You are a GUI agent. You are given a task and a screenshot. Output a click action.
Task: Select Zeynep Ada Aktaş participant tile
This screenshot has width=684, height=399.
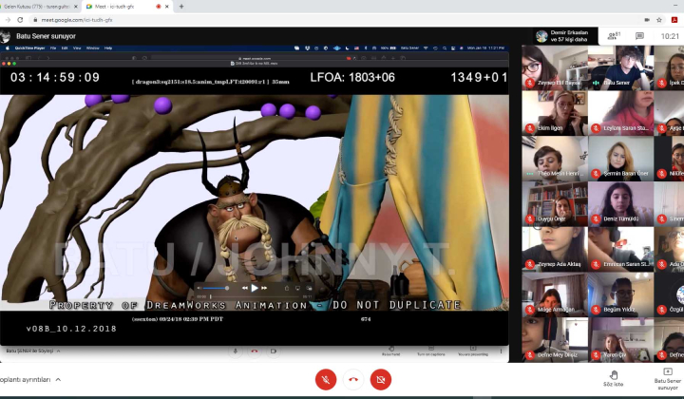pos(555,249)
